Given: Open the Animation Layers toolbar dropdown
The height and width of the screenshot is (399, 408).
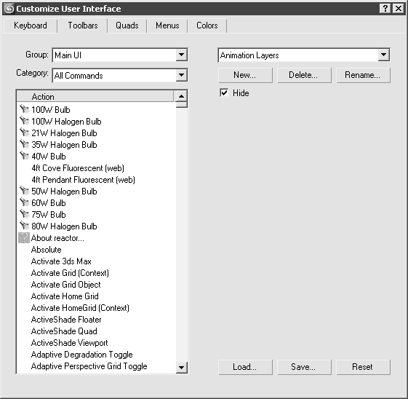Looking at the screenshot, I should (x=383, y=55).
